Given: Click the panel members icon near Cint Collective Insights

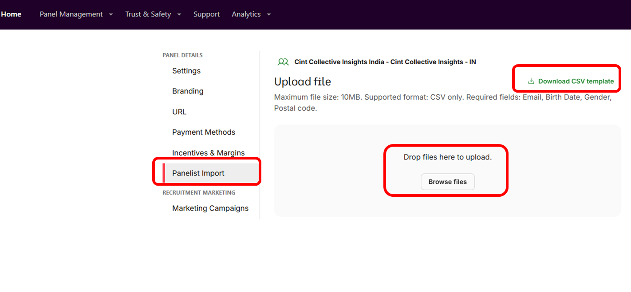Looking at the screenshot, I should coord(283,62).
